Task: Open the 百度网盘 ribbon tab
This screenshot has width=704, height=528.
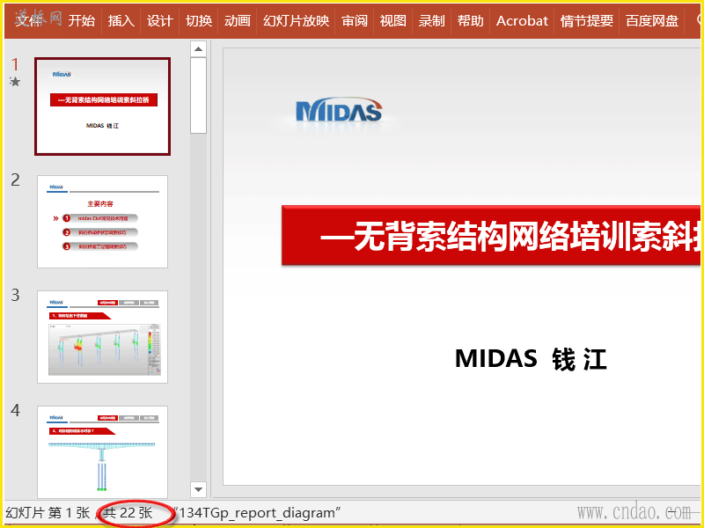Action: [652, 20]
